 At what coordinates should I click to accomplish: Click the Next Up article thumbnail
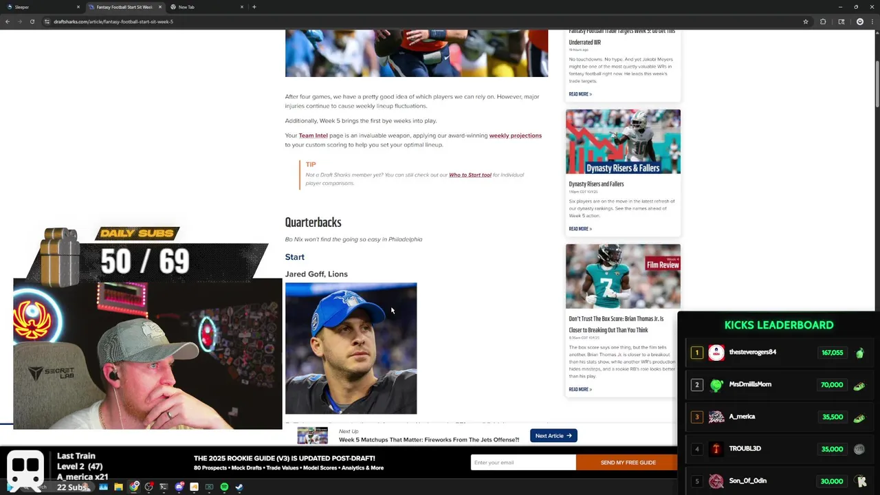[312, 436]
